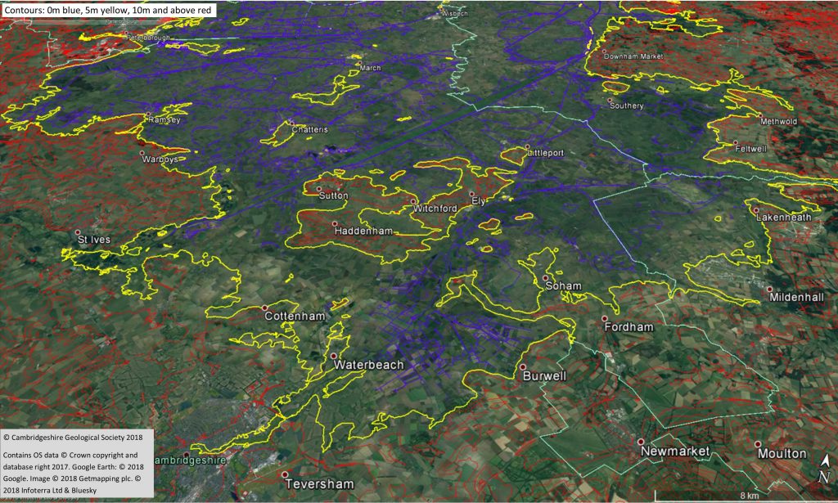The width and height of the screenshot is (838, 503).
Task: Select the Burwell place marker
Action: [520, 367]
